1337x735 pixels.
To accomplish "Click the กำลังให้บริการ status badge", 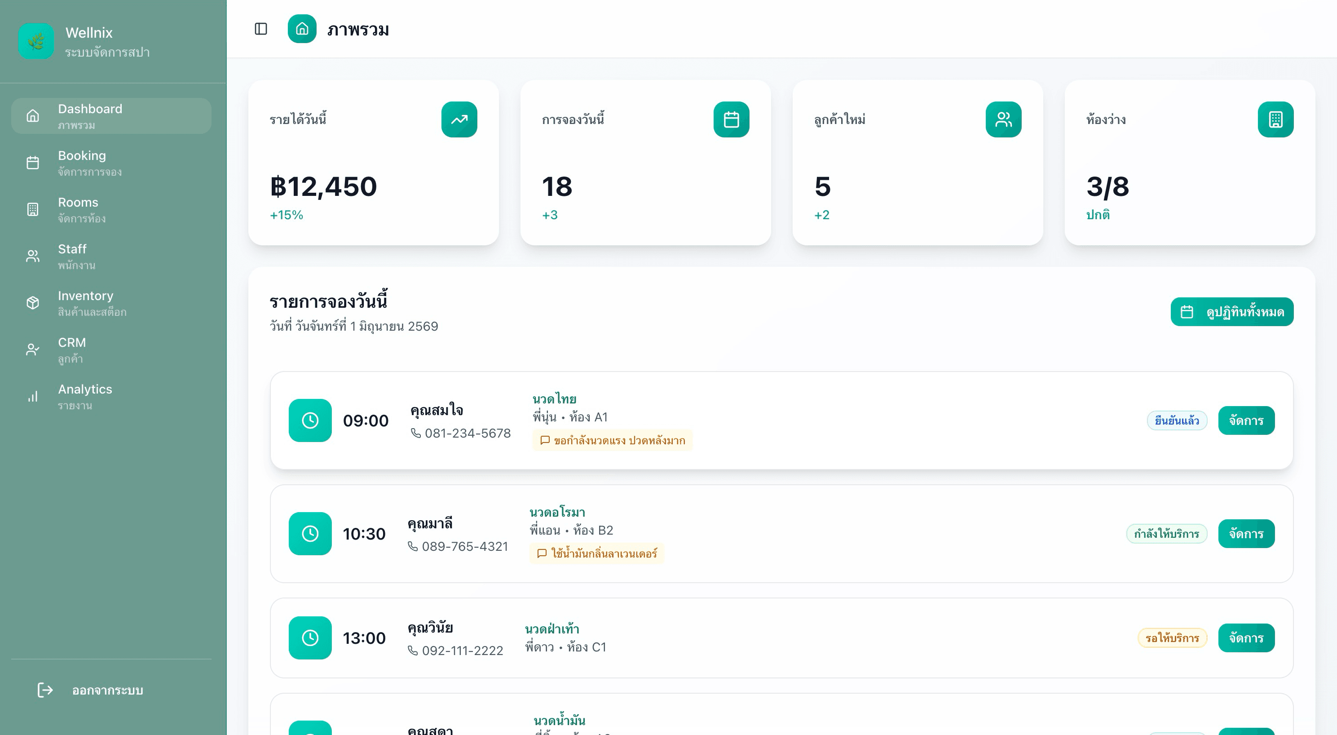I will 1166,534.
